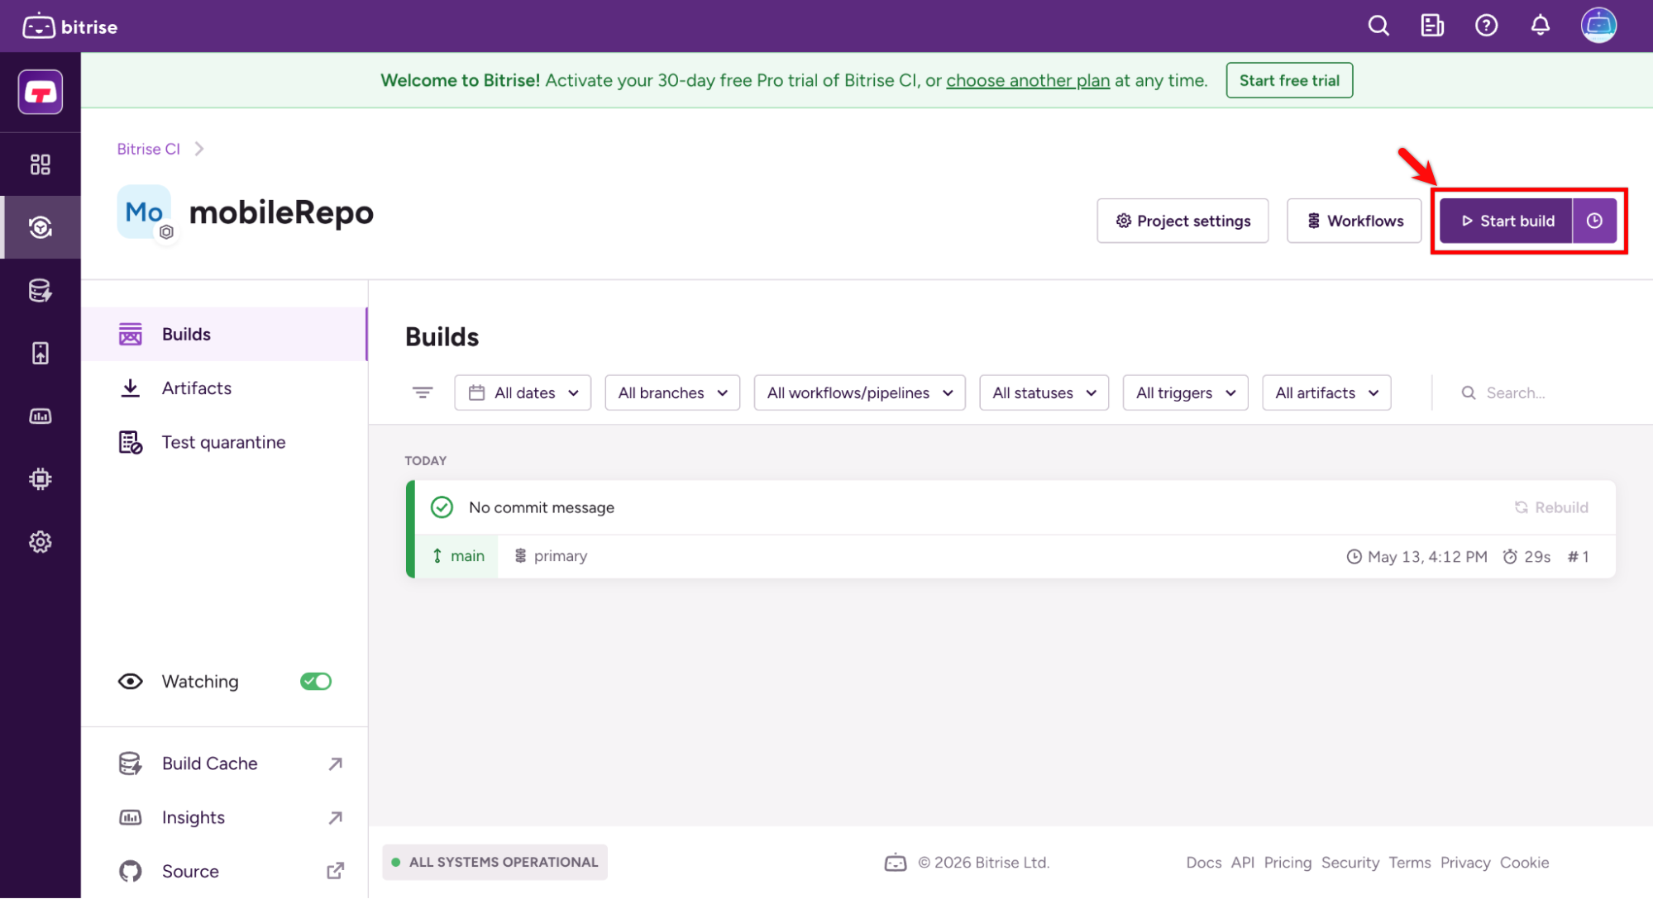Click the mobileRepo project avatar
Image resolution: width=1653 pixels, height=899 pixels.
coord(145,212)
